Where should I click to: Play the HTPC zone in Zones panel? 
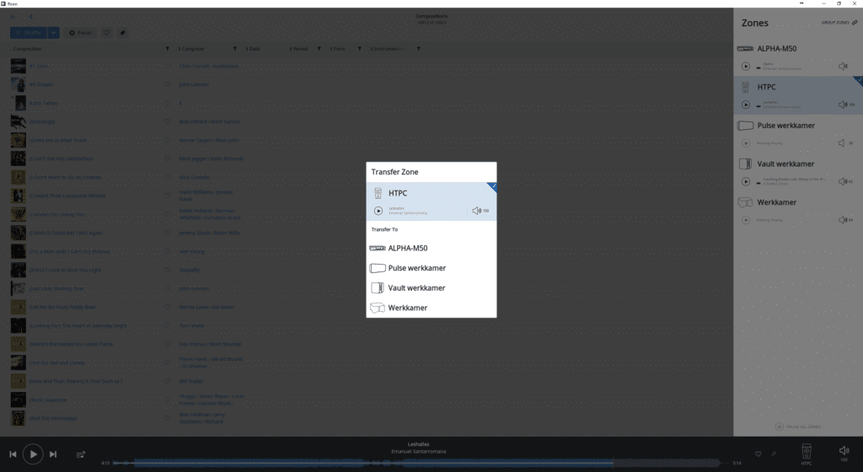pos(745,105)
